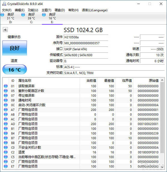Click status orb in row BB
The height and width of the screenshot is (172, 167).
click(6, 143)
